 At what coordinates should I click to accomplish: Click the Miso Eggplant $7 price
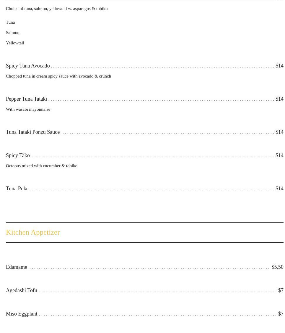coord(281,314)
